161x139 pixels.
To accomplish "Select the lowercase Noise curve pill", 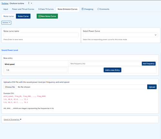I will click(9, 16).
